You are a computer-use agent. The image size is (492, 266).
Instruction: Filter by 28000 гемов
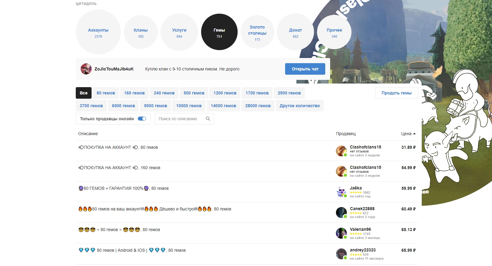(258, 106)
